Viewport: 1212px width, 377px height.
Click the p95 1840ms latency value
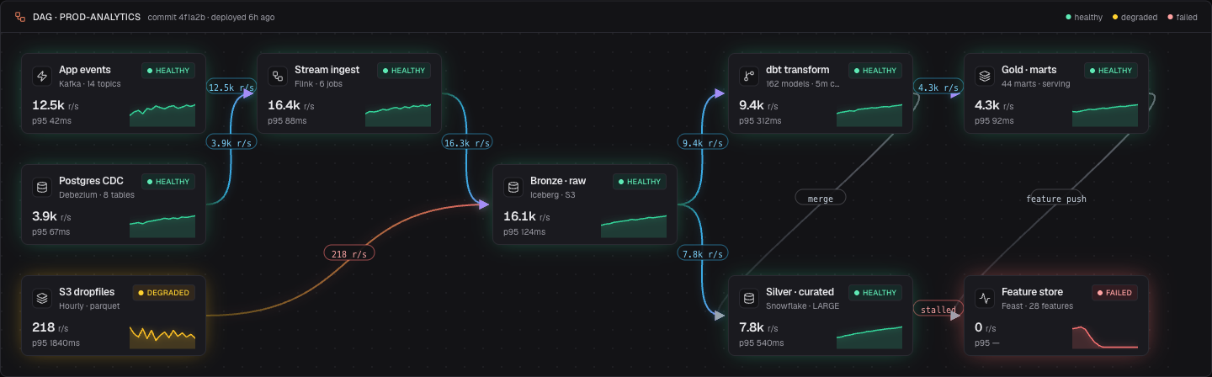(x=56, y=342)
